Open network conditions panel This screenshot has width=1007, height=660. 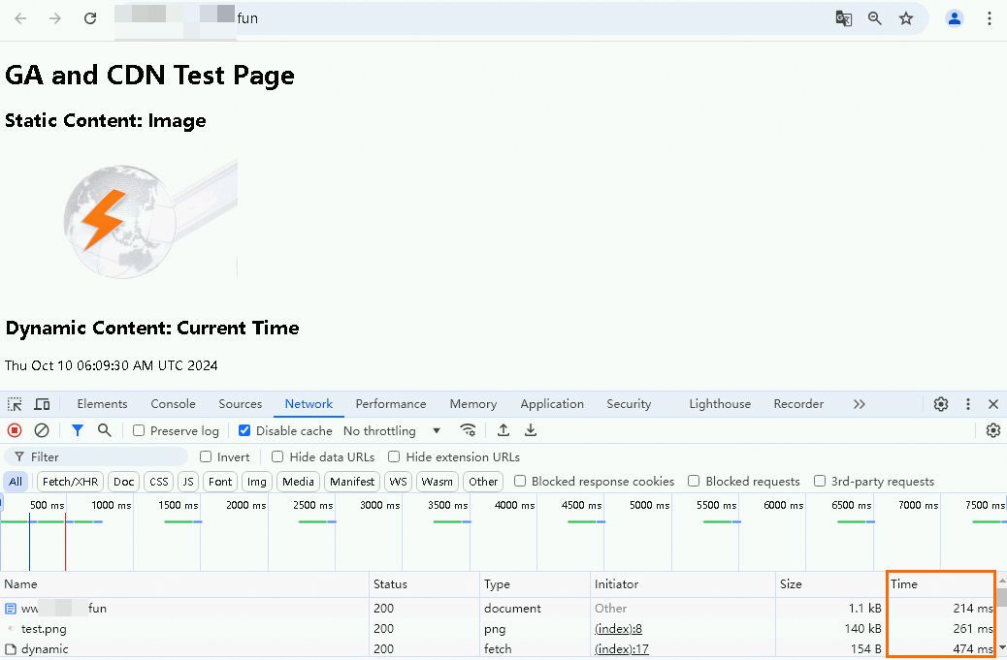[x=469, y=430]
